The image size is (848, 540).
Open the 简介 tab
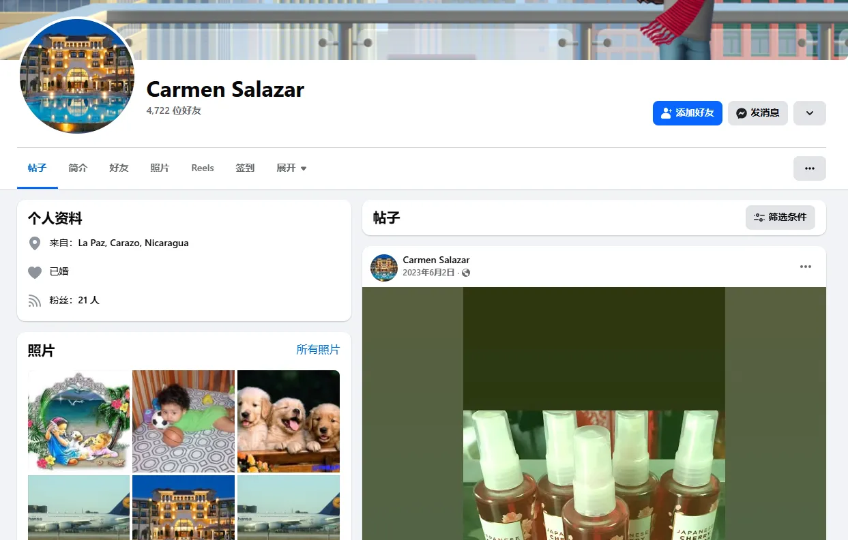click(x=78, y=168)
